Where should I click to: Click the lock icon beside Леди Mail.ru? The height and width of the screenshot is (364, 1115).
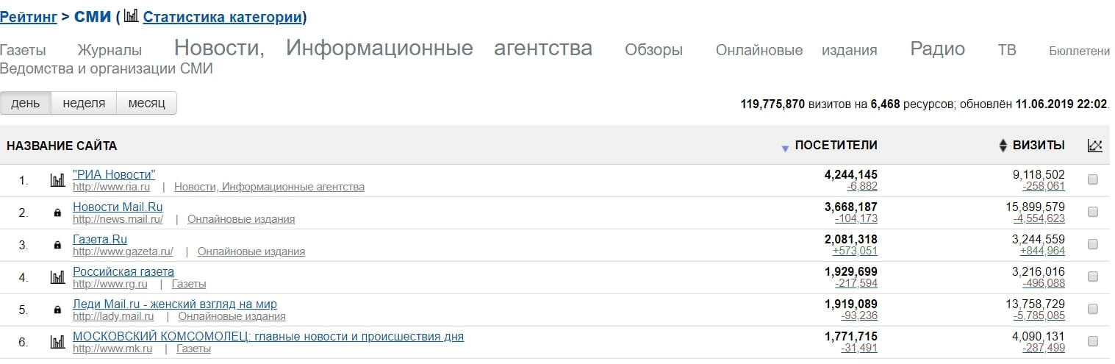pos(57,310)
